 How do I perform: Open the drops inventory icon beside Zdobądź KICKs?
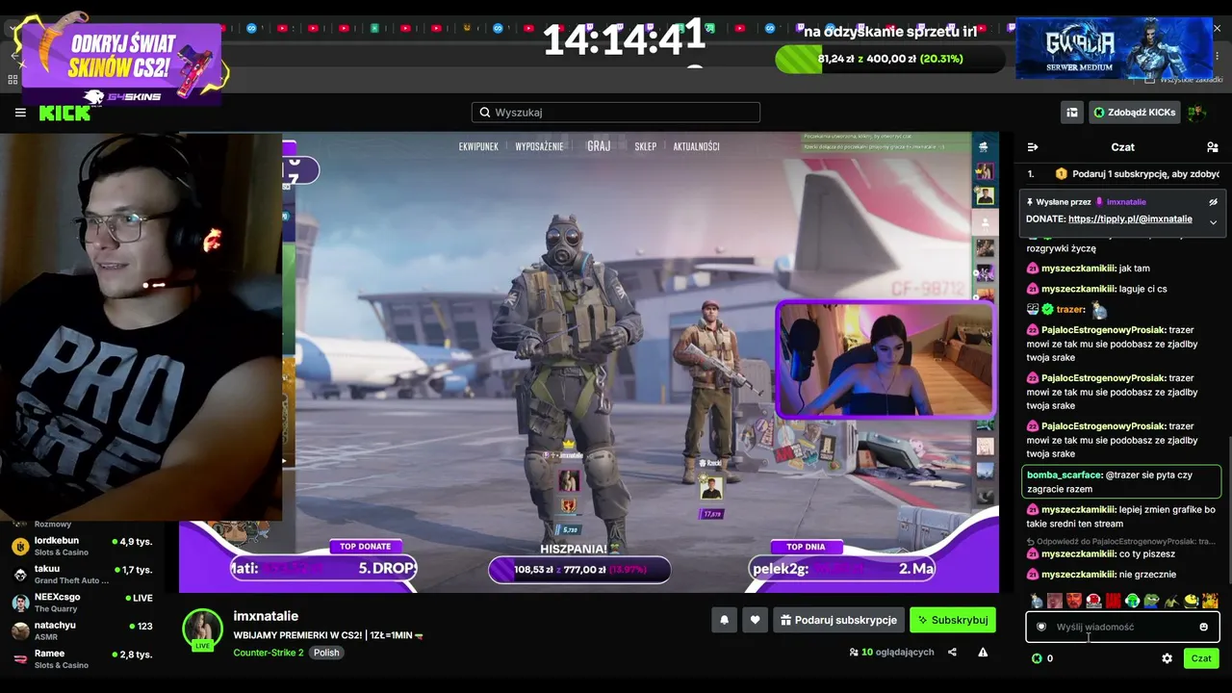click(1071, 113)
